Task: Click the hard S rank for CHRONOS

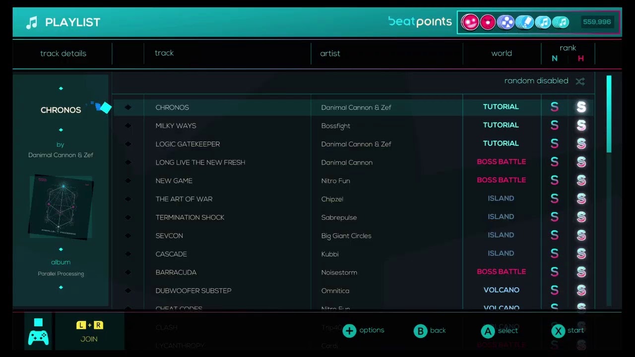Action: [581, 107]
